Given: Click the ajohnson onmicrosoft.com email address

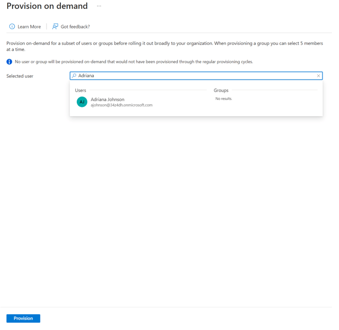Looking at the screenshot, I should click(122, 105).
